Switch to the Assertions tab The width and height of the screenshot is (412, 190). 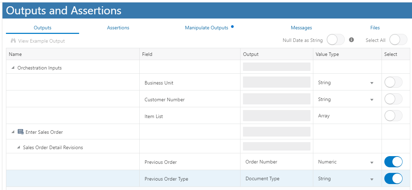tap(118, 28)
